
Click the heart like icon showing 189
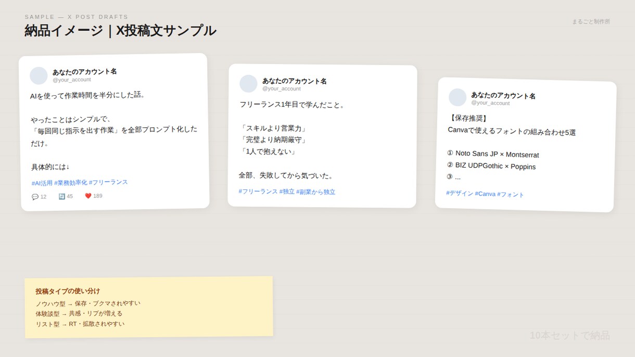tap(88, 196)
